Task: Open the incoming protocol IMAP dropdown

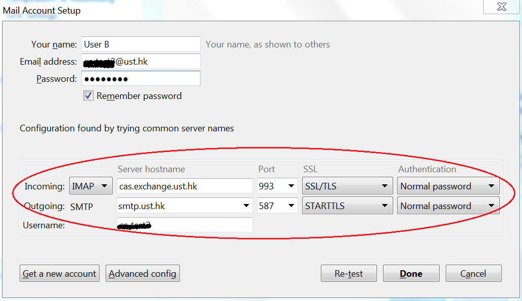Action: pyautogui.click(x=91, y=186)
